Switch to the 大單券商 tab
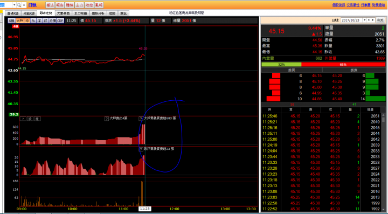This screenshot has width=388, height=214. (64, 13)
